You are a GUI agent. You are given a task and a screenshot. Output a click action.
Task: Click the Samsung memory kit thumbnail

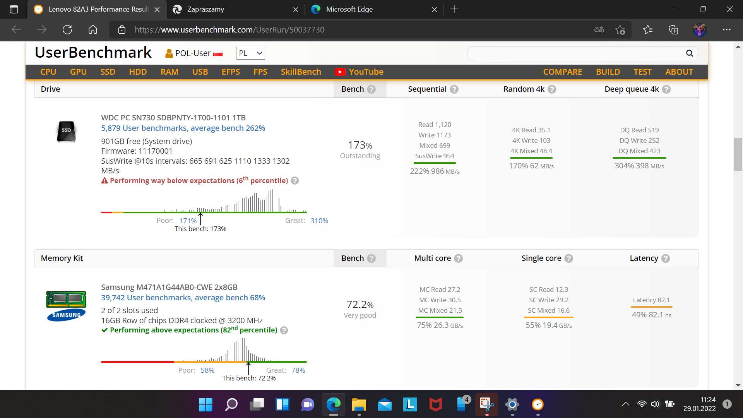[x=66, y=306]
